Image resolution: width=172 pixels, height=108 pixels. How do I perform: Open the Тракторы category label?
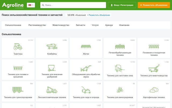click(x=18, y=54)
